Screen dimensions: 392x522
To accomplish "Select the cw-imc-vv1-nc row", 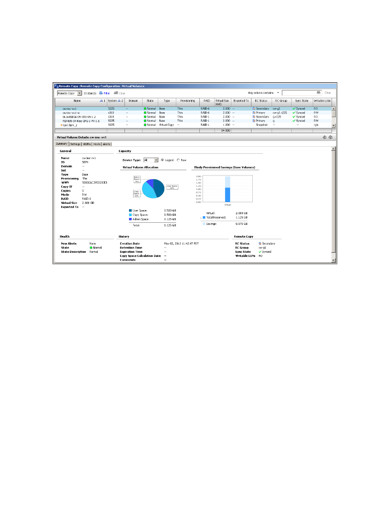I will [x=193, y=113].
